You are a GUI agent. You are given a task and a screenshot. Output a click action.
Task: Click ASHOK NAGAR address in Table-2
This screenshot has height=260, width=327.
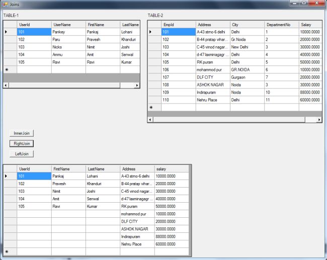[x=213, y=84]
